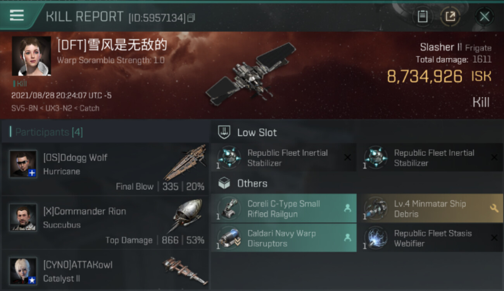
Task: Open Lv.4 Minmatar Ship Debris entry
Action: pyautogui.click(x=430, y=208)
